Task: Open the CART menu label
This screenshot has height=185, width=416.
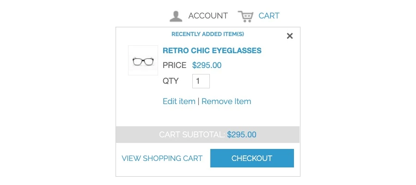Action: pos(269,16)
